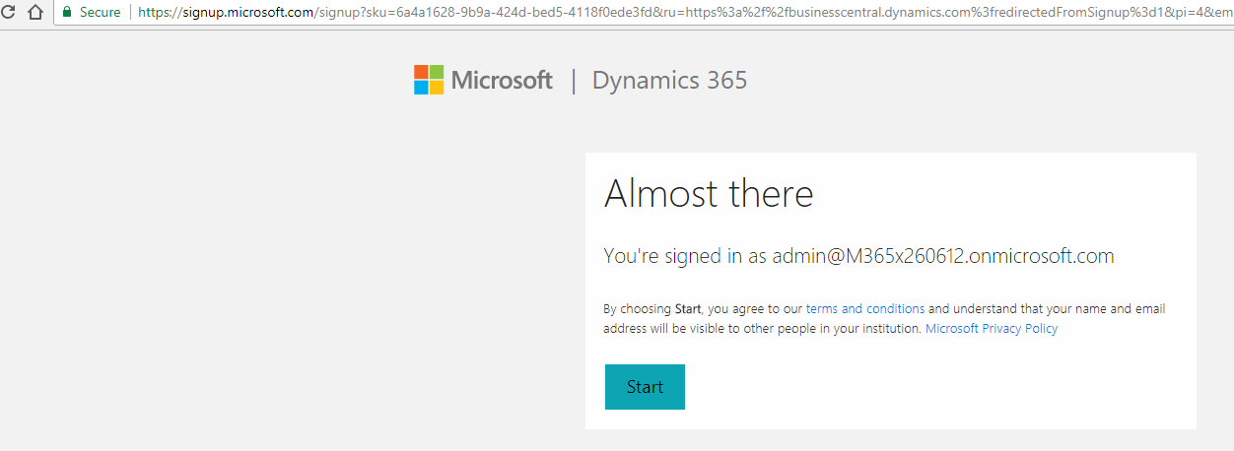Viewport: 1234px width, 451px height.
Task: Reload the page with the browser refresh icon
Action: (x=8, y=13)
